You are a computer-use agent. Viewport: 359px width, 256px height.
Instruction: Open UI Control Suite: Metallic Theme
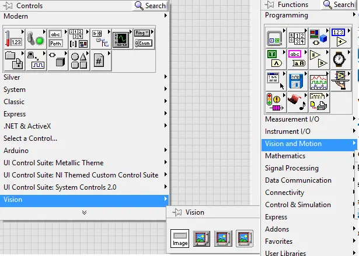84,163
